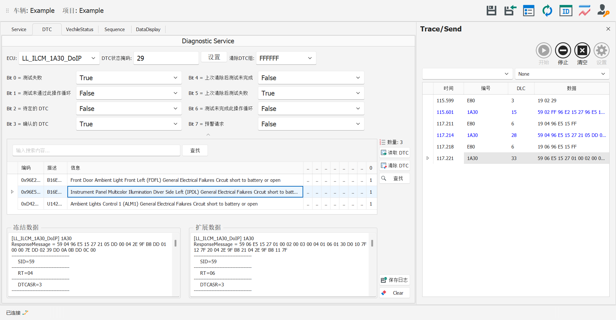Open the Bit 4 上次清除后测试未完成 dropdown
616x320 pixels.
pos(311,78)
